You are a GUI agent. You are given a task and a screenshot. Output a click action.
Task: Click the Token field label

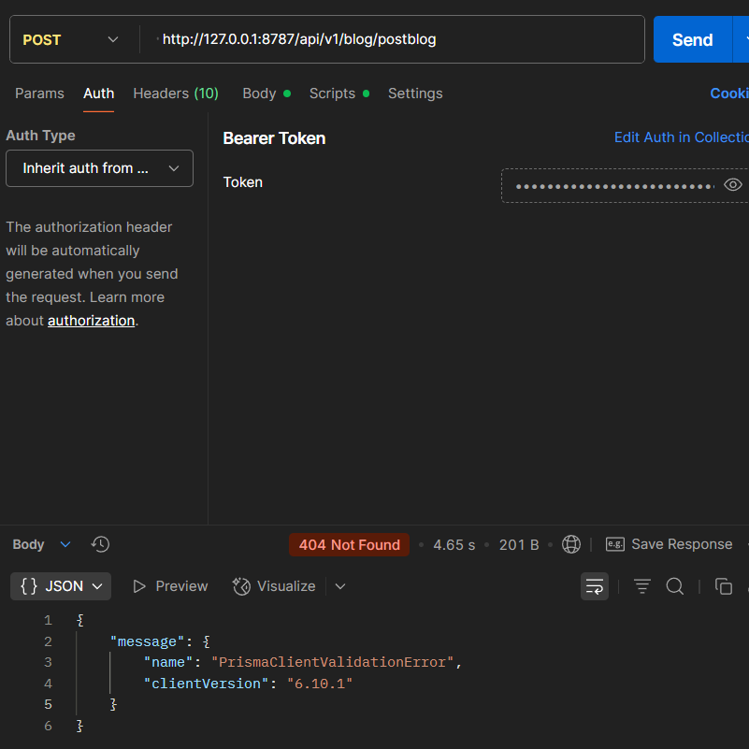243,182
